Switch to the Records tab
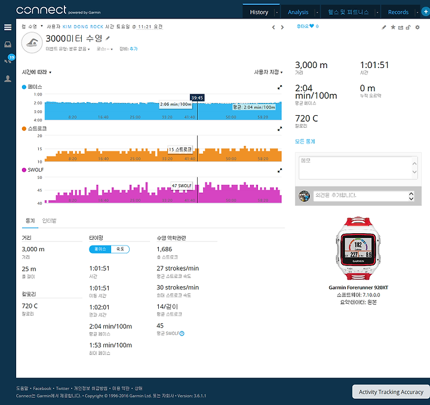This screenshot has height=405, width=430. pyautogui.click(x=398, y=12)
